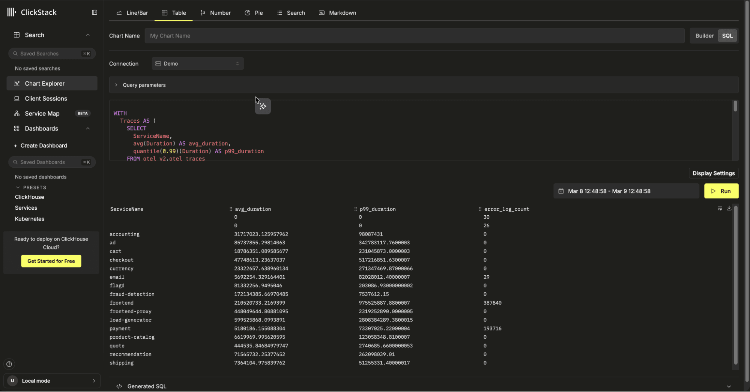Screen dimensions: 750x392
Task: Expand the Query parameters section
Action: [x=144, y=85]
